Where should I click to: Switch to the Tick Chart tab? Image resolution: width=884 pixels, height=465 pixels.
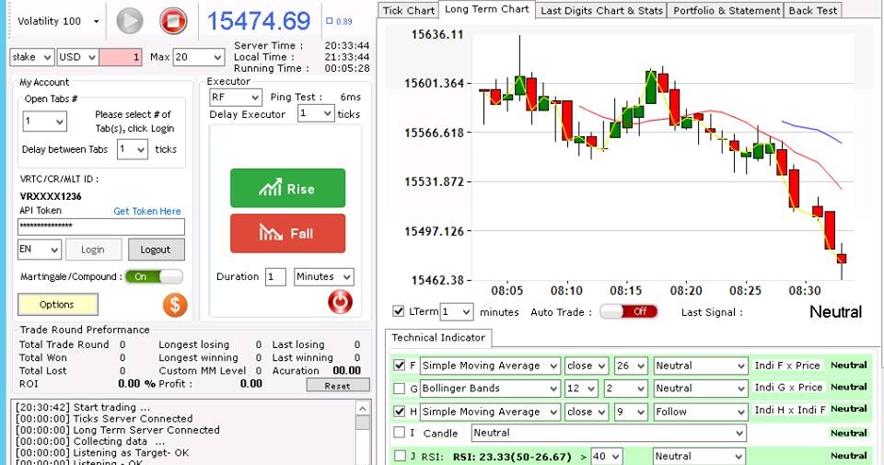click(x=409, y=10)
